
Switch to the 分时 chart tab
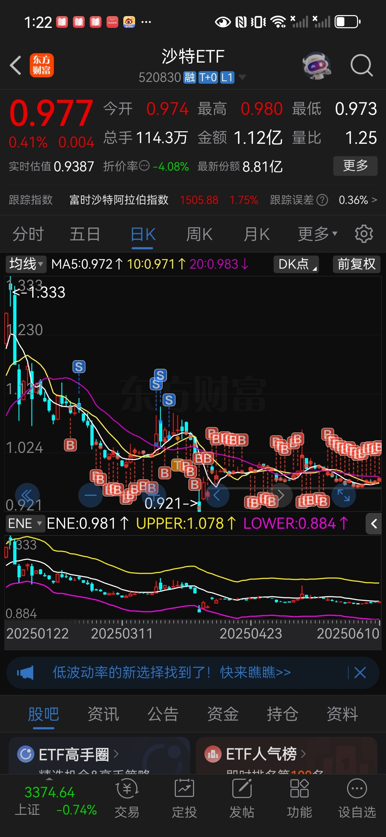28,234
